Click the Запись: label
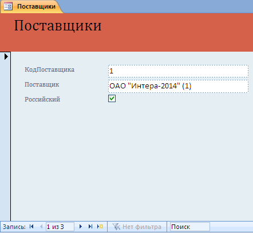The image size is (253, 233). 14,227
